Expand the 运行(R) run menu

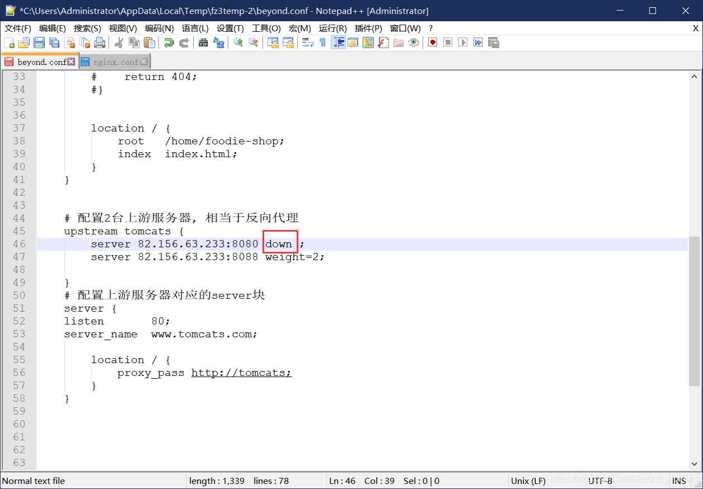(332, 28)
